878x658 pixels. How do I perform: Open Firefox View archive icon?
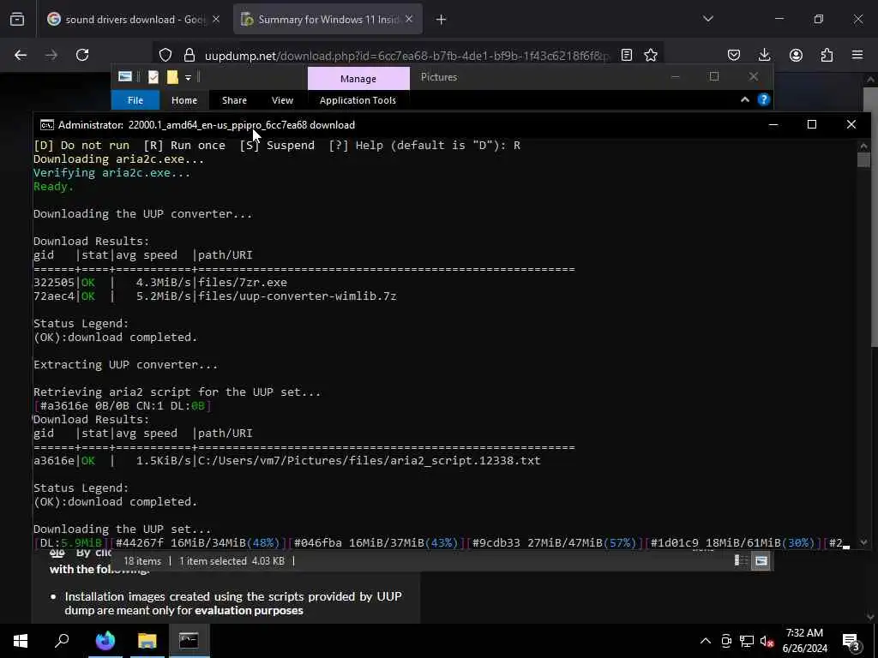click(x=17, y=20)
